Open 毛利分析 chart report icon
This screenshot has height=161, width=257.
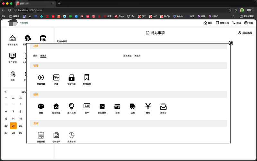[x=56, y=135]
